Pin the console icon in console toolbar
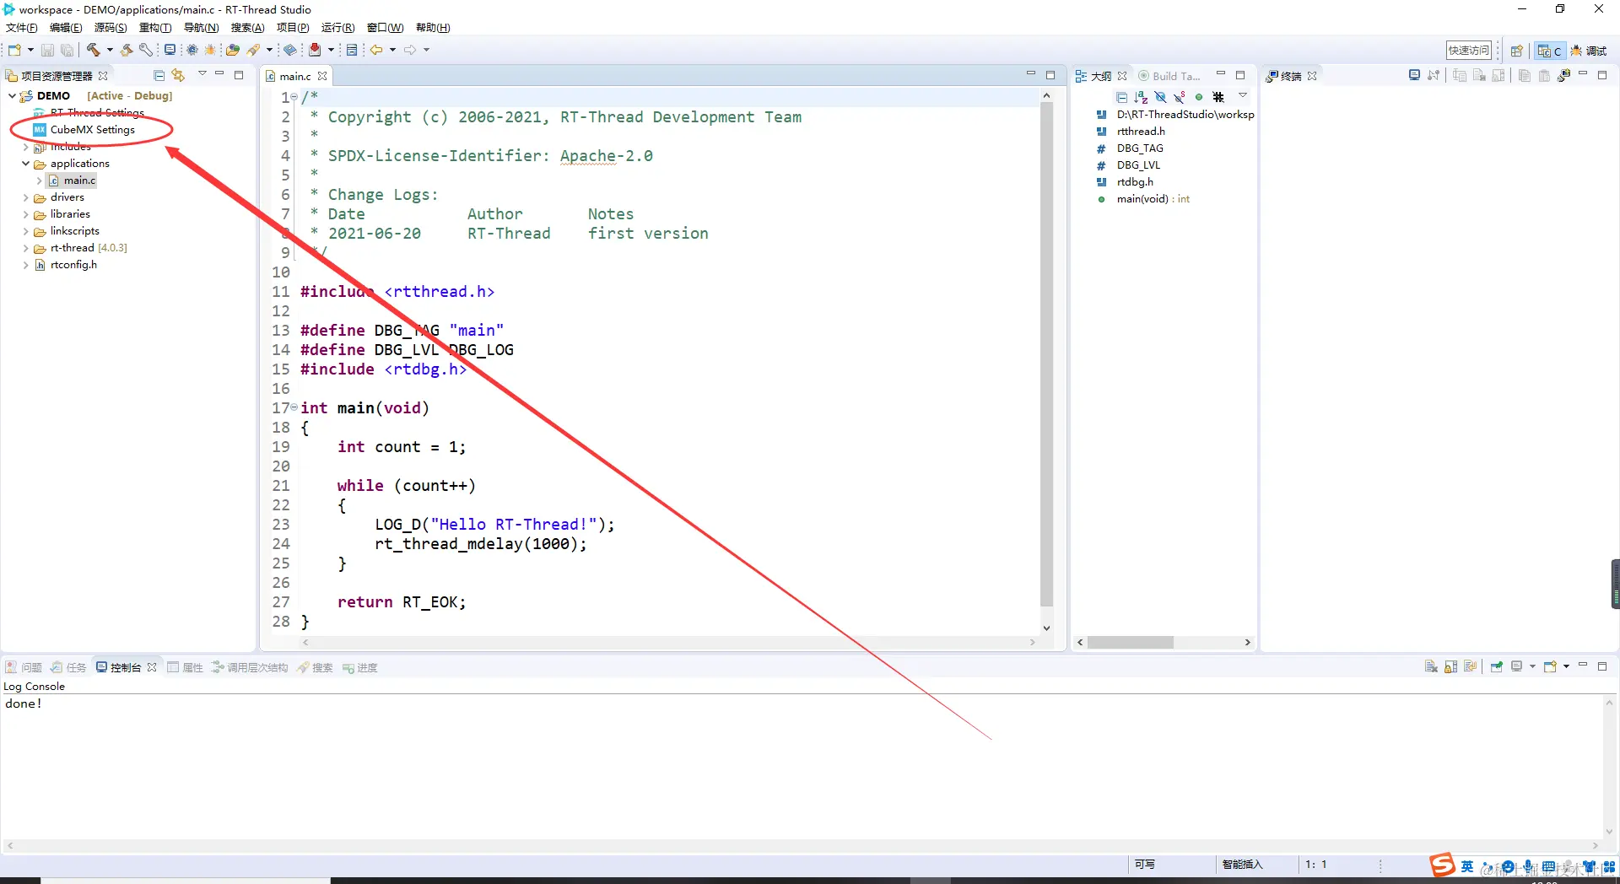 1496,666
